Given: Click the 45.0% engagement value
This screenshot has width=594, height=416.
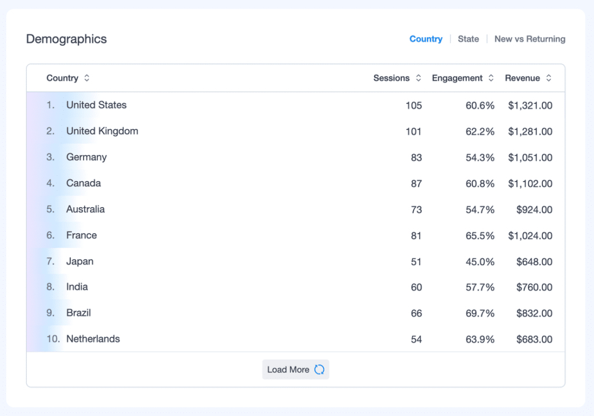Looking at the screenshot, I should tap(480, 262).
